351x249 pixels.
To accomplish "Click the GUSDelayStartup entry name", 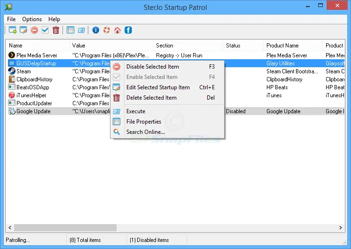I will click(x=36, y=63).
